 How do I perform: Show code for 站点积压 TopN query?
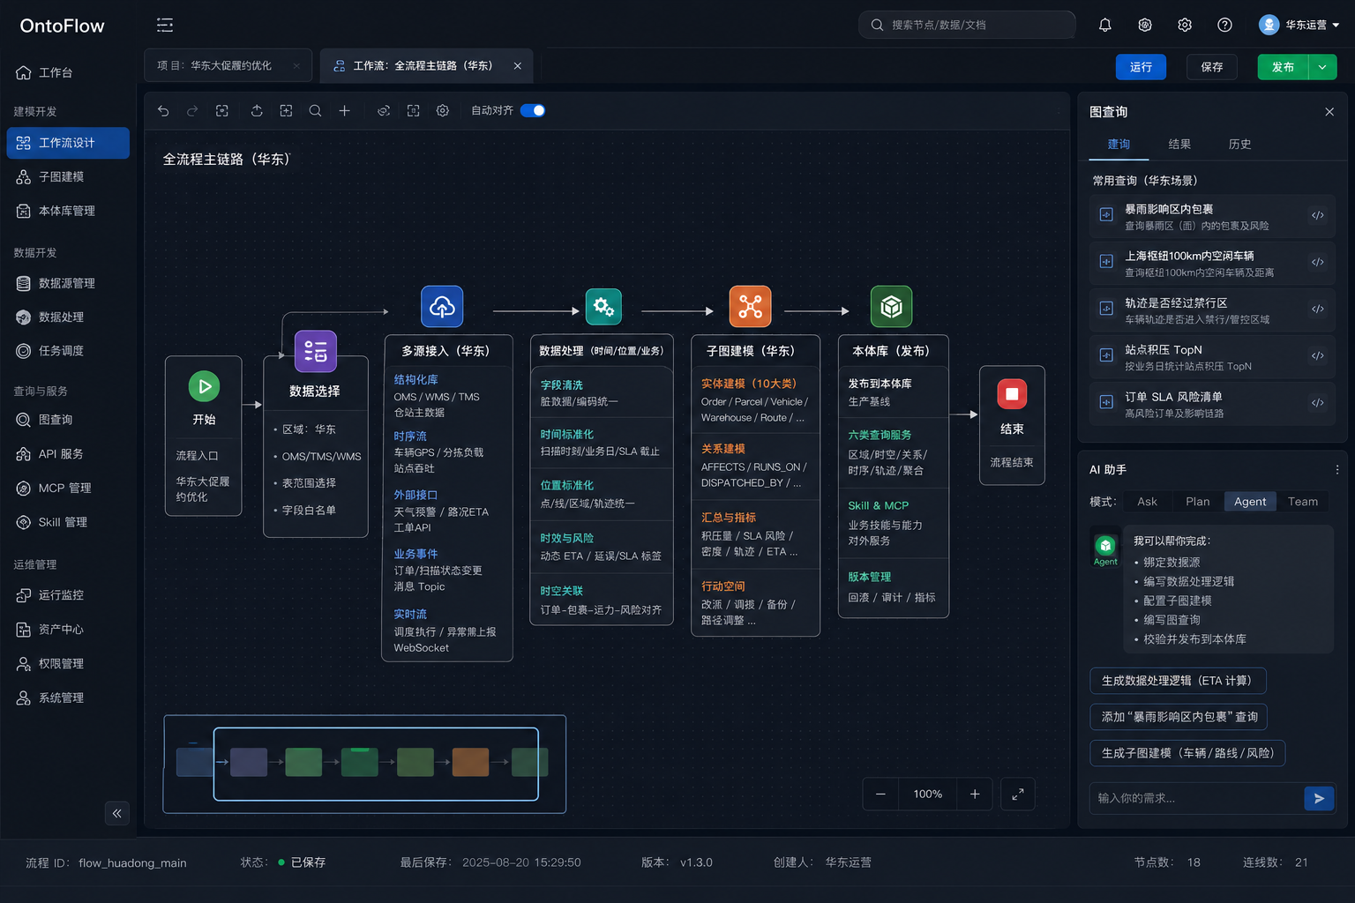pos(1317,356)
